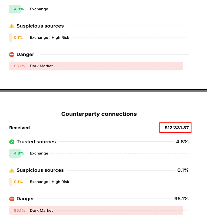Screen dimensions: 207x216
Task: Click the 0.1% total right of Suspicious sources
Action: click(183, 170)
